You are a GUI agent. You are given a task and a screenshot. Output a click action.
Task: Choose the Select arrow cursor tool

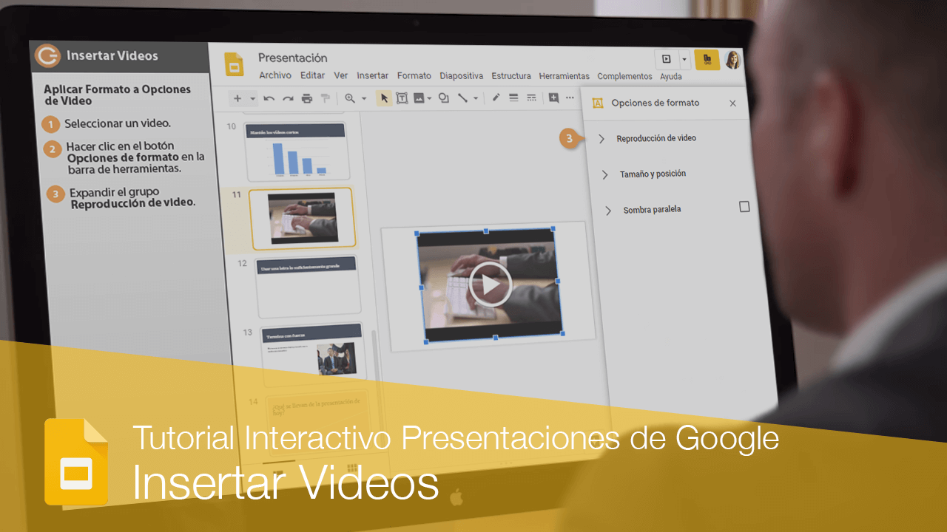point(384,98)
